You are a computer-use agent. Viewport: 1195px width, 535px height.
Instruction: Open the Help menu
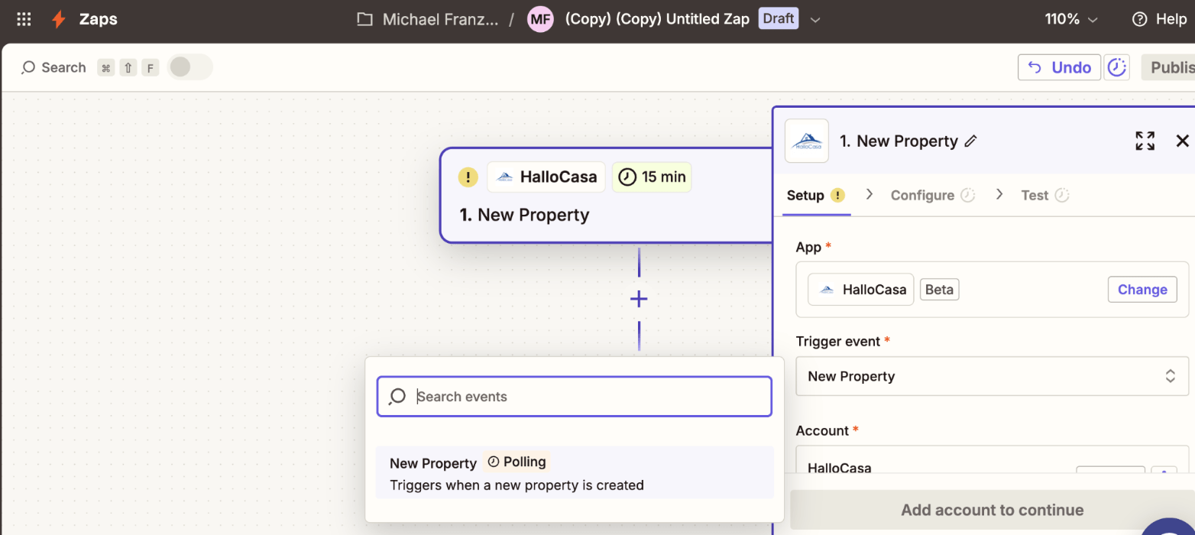tap(1159, 19)
